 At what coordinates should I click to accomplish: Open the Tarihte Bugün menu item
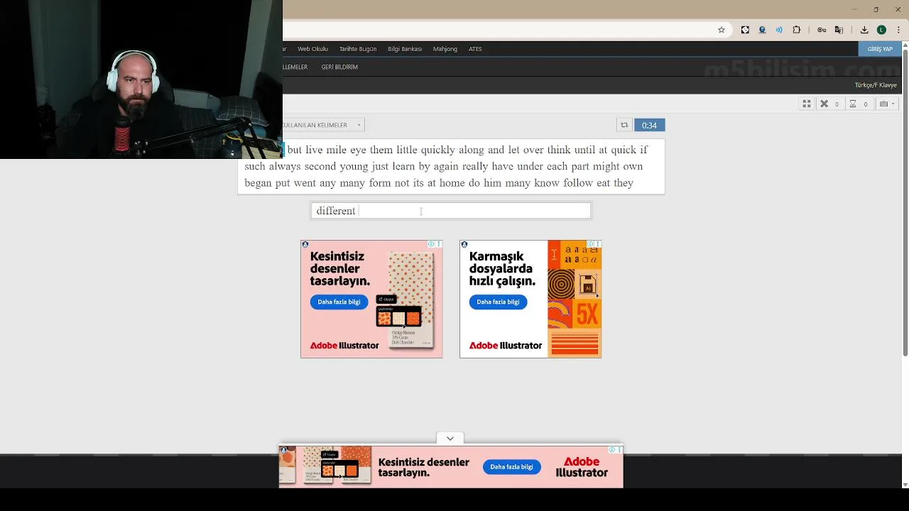(358, 49)
